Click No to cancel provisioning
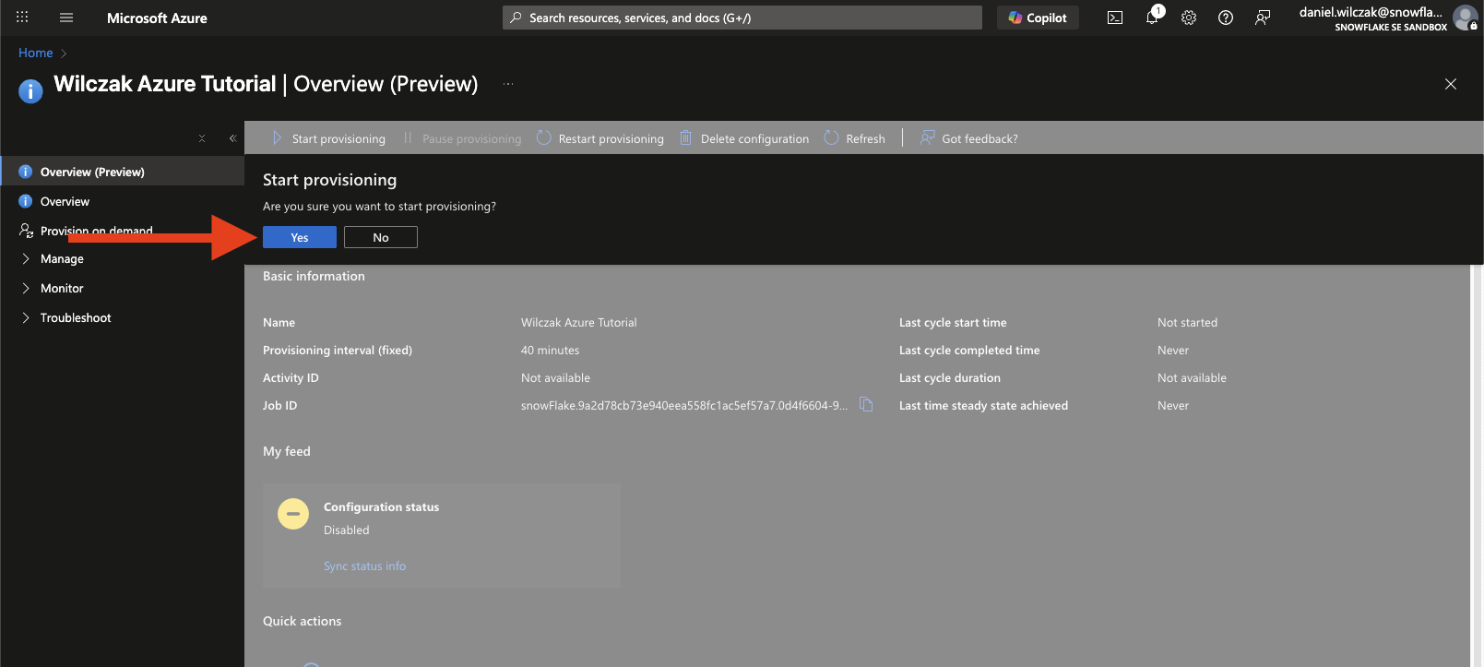The width and height of the screenshot is (1484, 667). click(381, 238)
